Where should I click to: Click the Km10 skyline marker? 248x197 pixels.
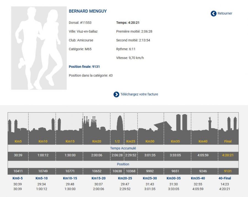pos(43,141)
